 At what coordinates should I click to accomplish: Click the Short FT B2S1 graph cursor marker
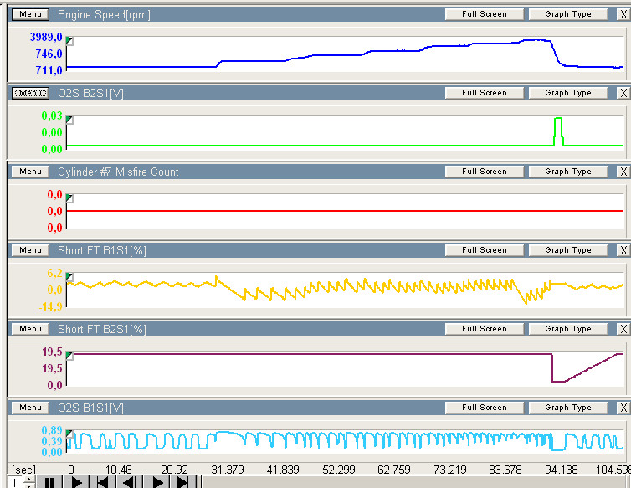69,356
